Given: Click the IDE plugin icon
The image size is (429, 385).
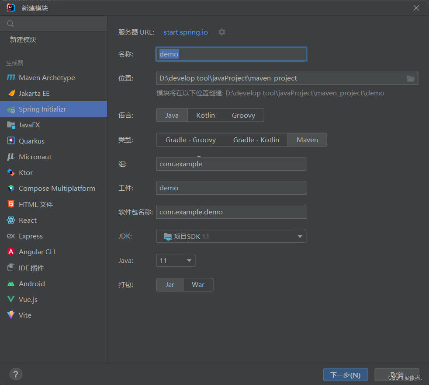Looking at the screenshot, I should [x=11, y=267].
